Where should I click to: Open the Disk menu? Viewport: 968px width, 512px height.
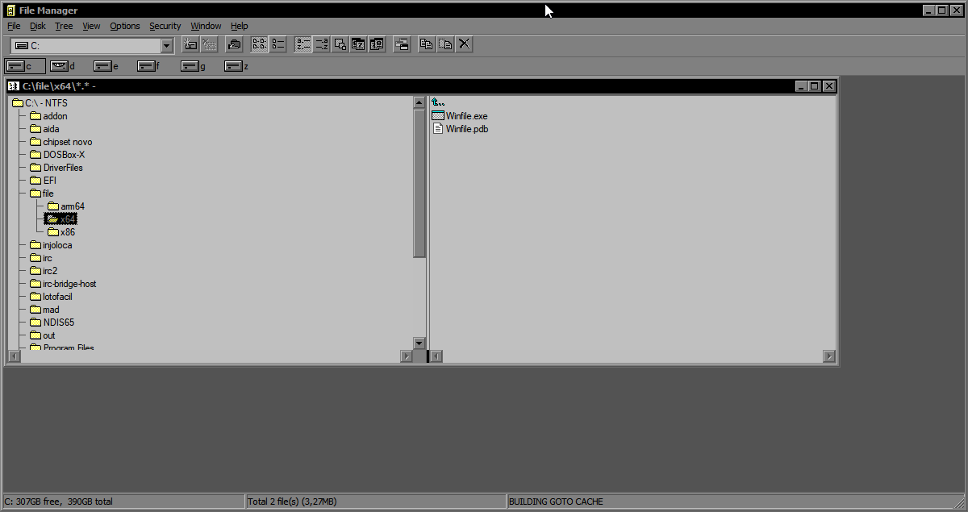coord(38,26)
